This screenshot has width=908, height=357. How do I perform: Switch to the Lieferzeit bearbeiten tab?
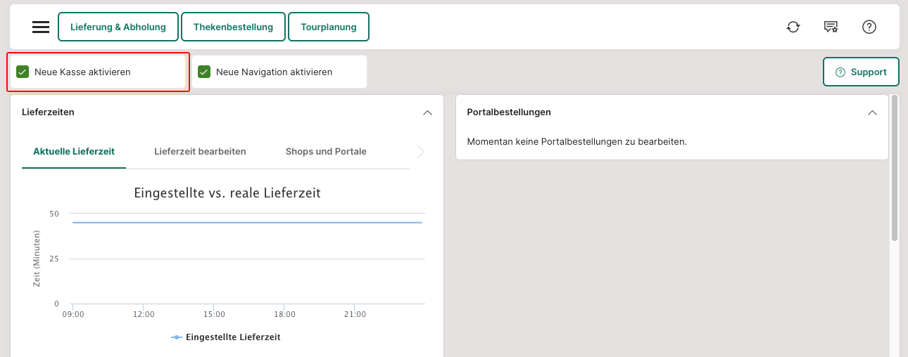pos(200,151)
